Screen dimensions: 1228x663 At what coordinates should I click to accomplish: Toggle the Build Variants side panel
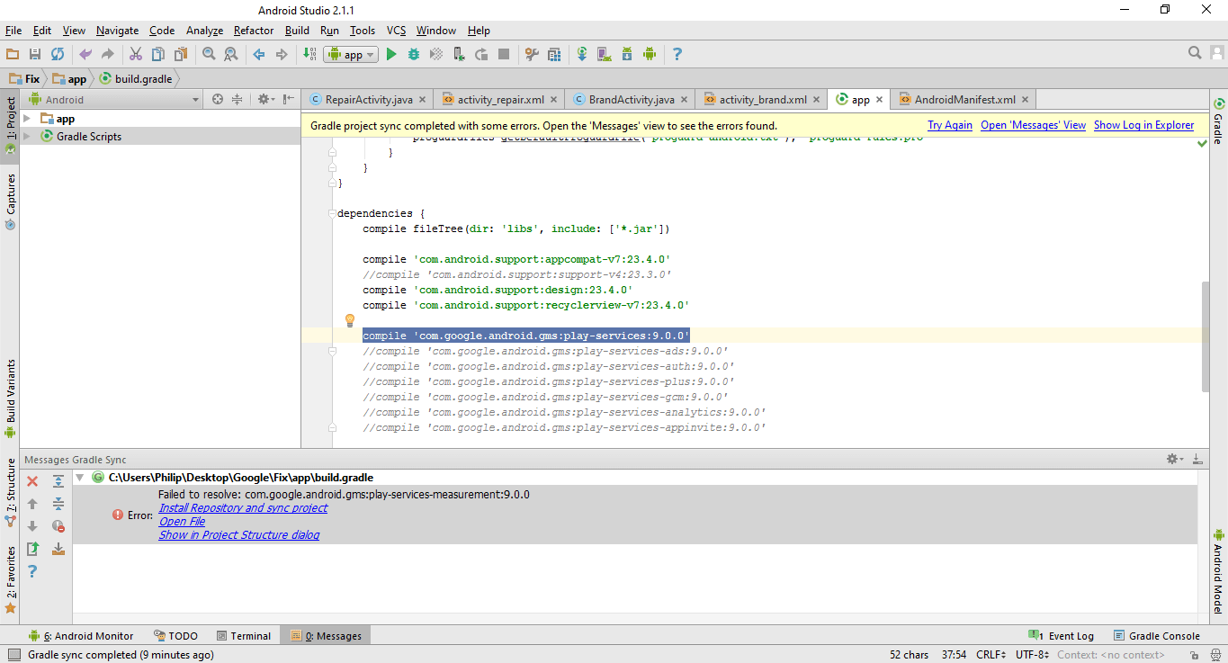point(11,392)
